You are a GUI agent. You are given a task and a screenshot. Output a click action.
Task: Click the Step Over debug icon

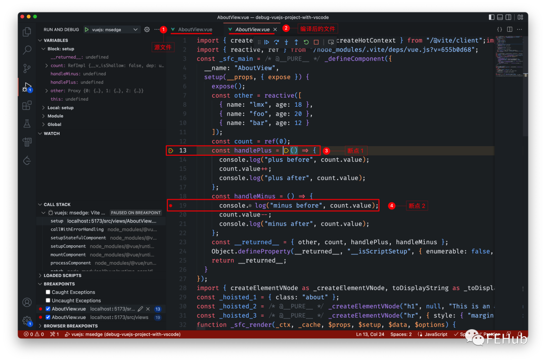(x=277, y=42)
